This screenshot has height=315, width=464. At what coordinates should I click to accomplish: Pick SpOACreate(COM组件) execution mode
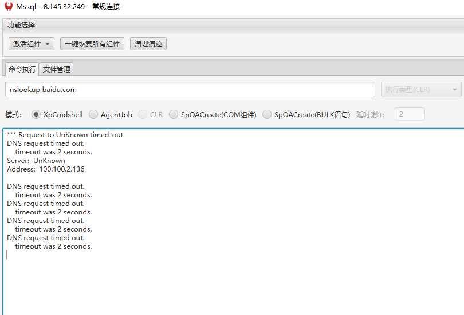point(174,115)
